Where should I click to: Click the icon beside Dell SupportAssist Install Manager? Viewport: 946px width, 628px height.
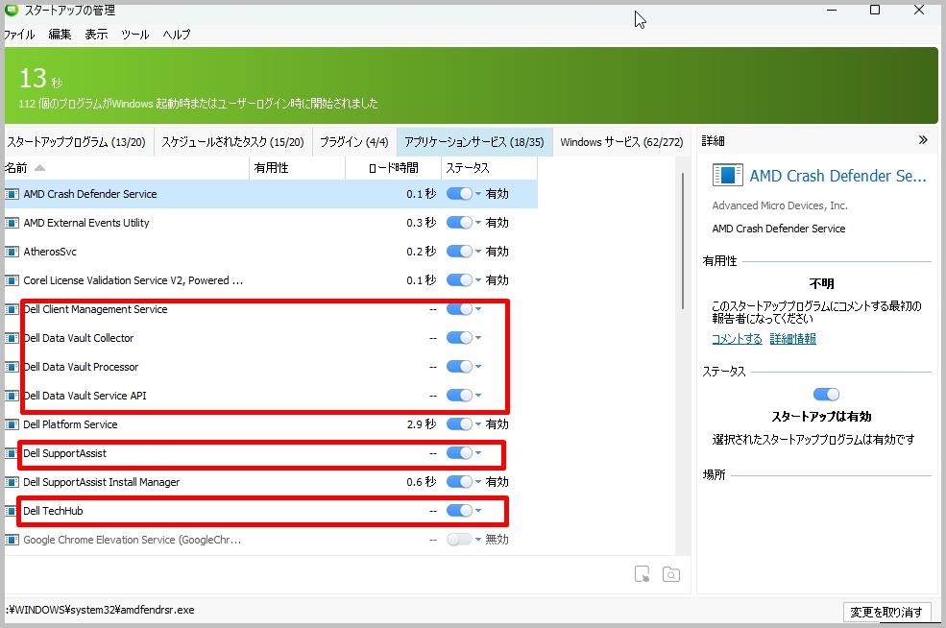12,482
